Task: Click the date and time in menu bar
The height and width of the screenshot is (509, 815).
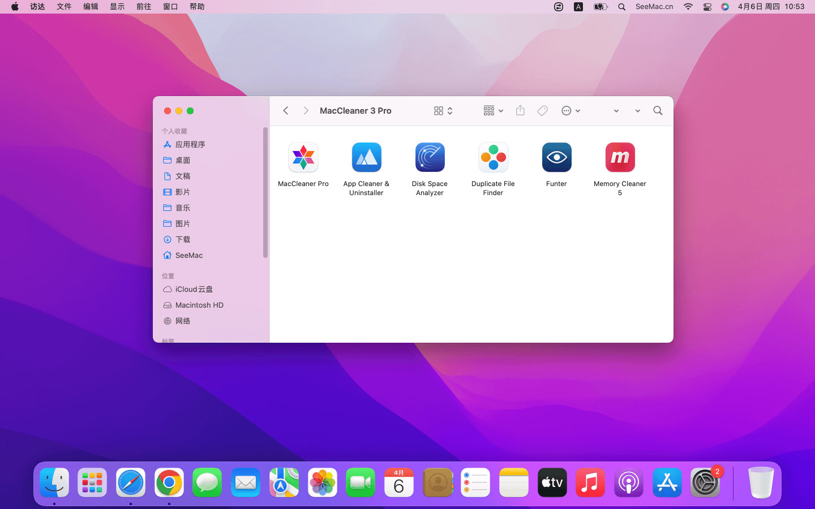Action: pyautogui.click(x=771, y=7)
